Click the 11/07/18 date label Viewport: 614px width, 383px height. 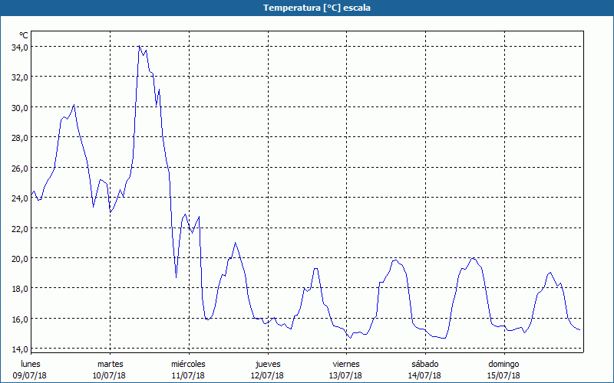[x=188, y=375]
